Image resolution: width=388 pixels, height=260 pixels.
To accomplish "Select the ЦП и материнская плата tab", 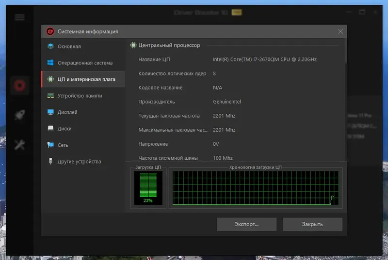I will tap(83, 79).
